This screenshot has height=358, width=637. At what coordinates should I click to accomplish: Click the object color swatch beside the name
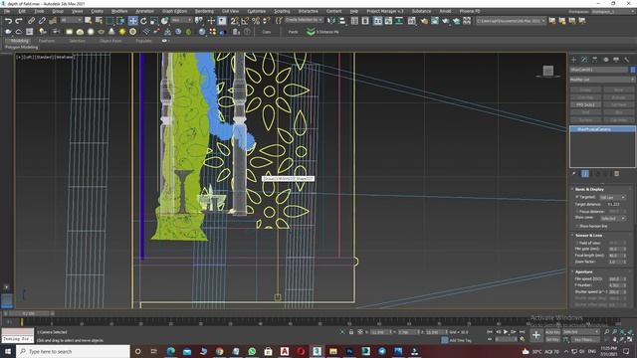[633, 70]
